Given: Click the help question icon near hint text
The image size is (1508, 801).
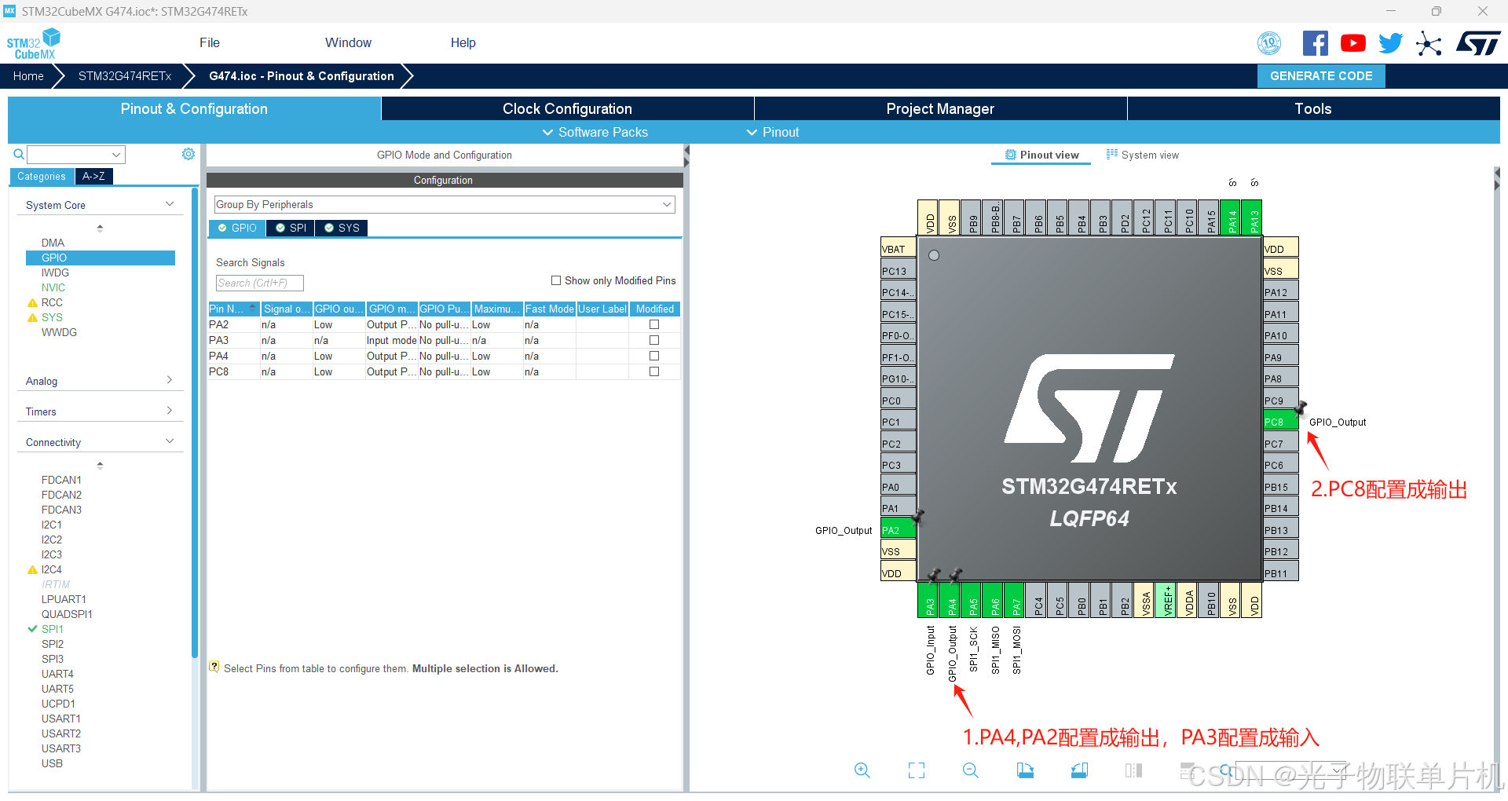Looking at the screenshot, I should [214, 667].
